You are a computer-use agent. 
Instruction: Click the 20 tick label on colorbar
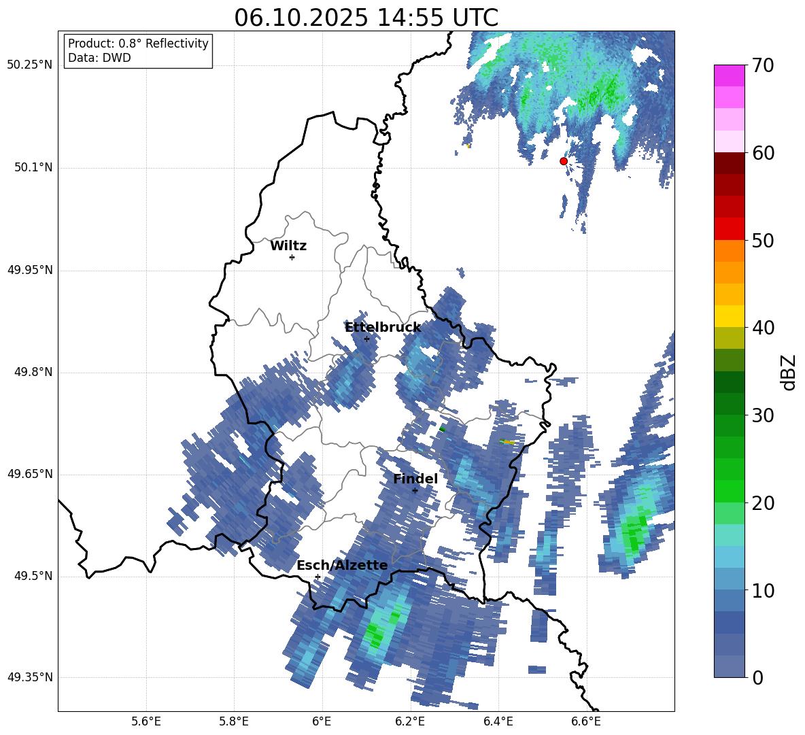click(763, 502)
